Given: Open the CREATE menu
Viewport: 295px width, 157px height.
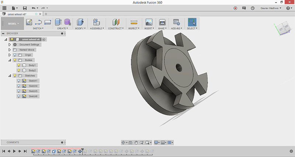Looking at the screenshot, I should [x=62, y=28].
